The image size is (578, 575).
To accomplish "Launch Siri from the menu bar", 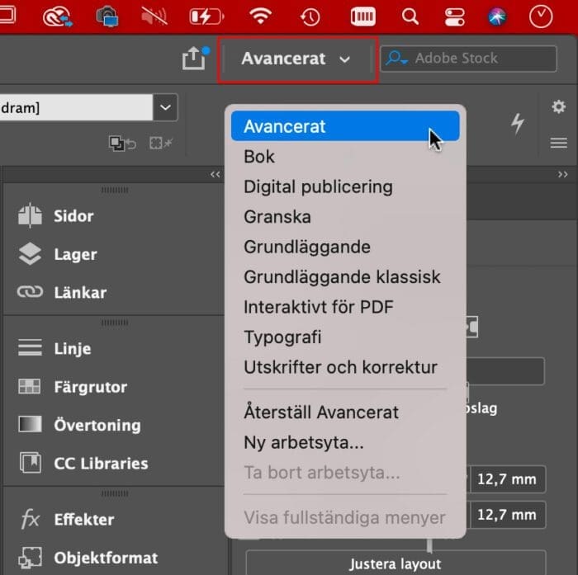I will pos(497,17).
